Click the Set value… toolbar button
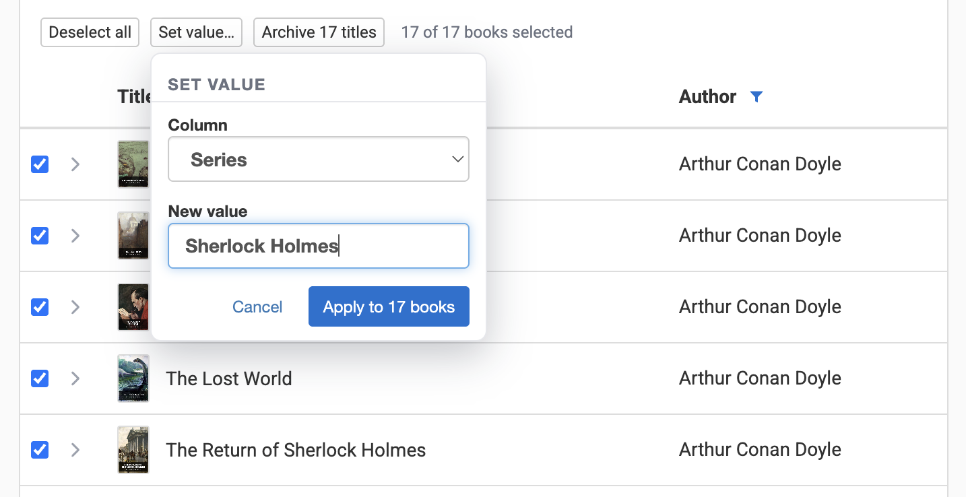 196,32
